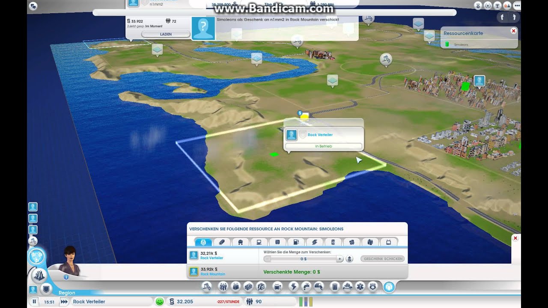Show the workers map with the people icon
Screen dimensions: 548x308
coord(223,286)
